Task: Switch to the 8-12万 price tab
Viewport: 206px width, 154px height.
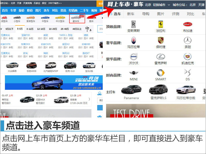Action: [x=30, y=29]
